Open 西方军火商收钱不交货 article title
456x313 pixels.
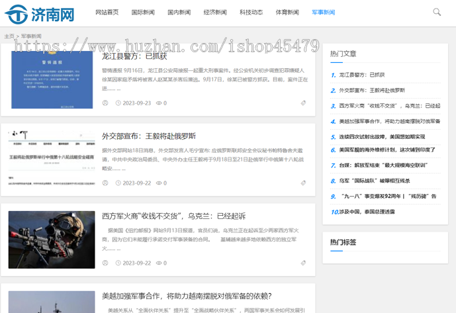point(173,216)
